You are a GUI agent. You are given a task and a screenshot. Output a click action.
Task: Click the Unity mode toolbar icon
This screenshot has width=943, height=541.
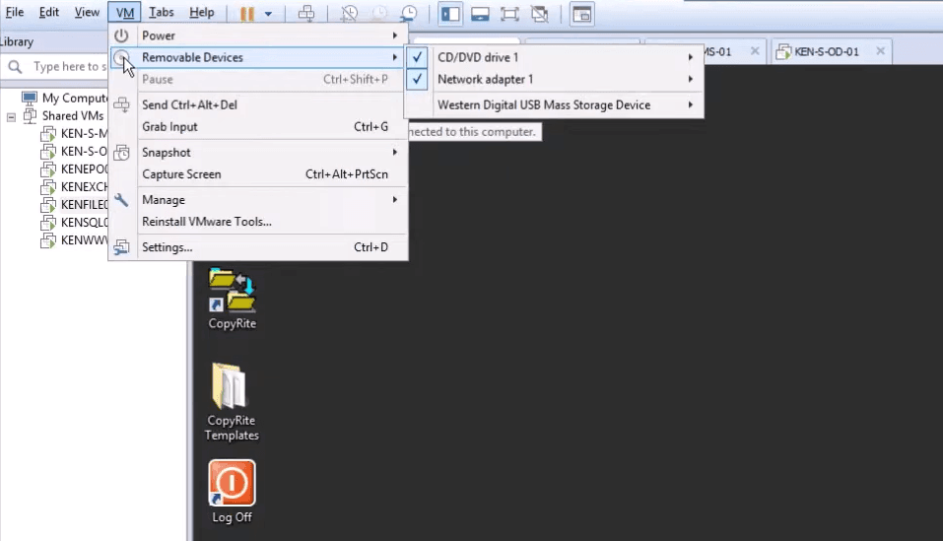(x=539, y=14)
